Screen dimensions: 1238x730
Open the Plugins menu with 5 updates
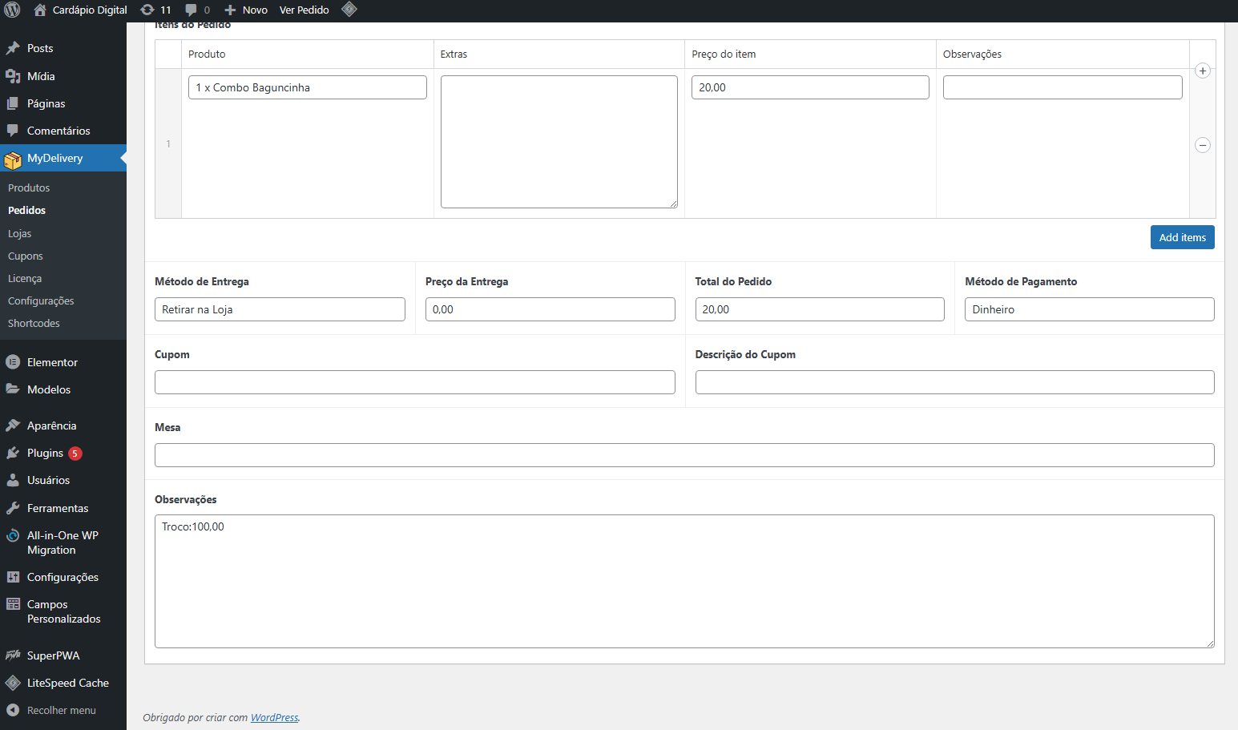click(45, 453)
